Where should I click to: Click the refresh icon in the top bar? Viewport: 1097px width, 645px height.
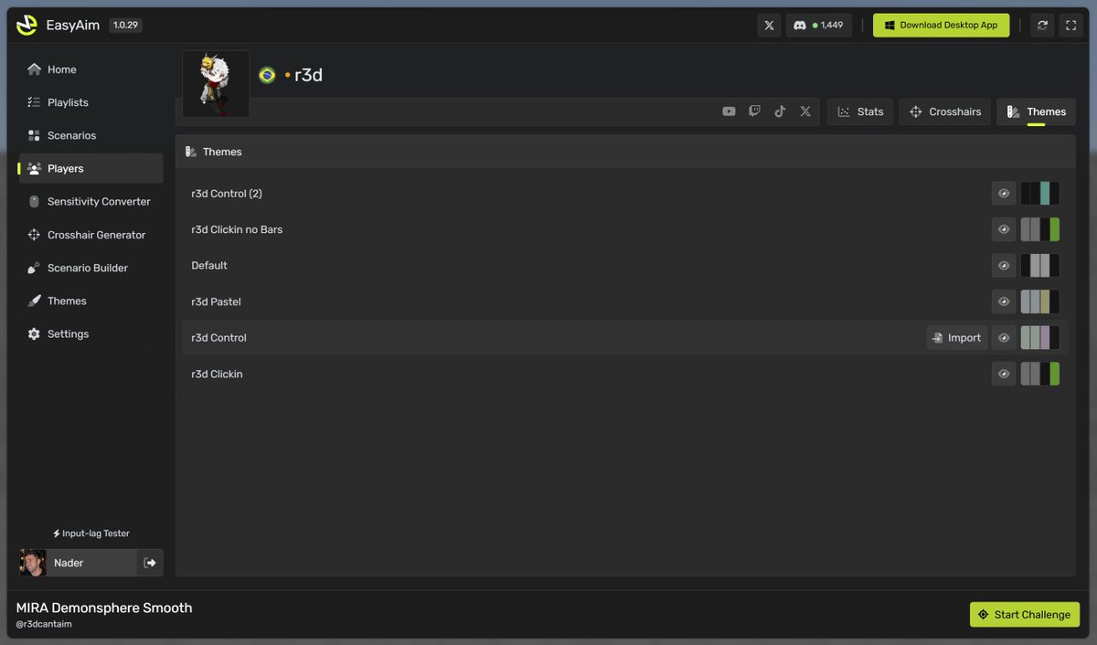pyautogui.click(x=1042, y=26)
